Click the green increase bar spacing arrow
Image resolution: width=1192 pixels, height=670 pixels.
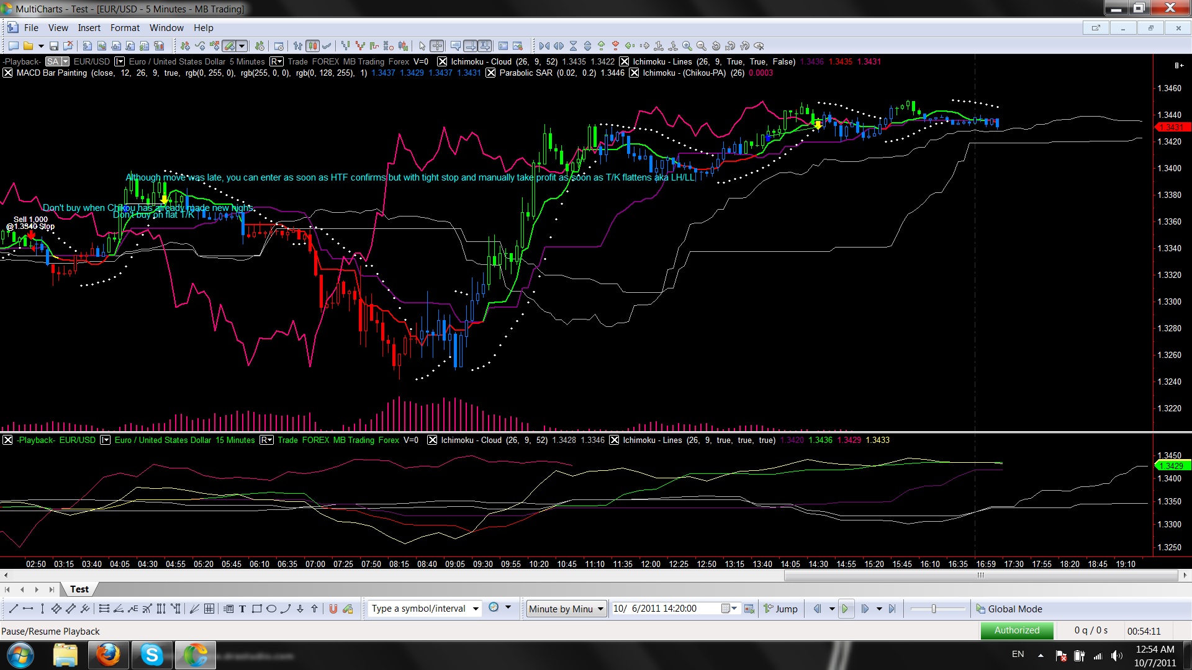[x=601, y=46]
